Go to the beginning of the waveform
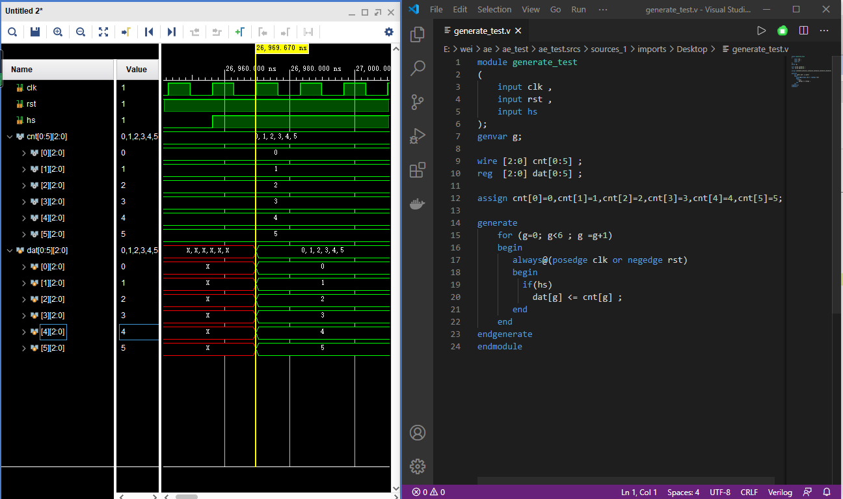This screenshot has height=499, width=843. click(x=149, y=32)
